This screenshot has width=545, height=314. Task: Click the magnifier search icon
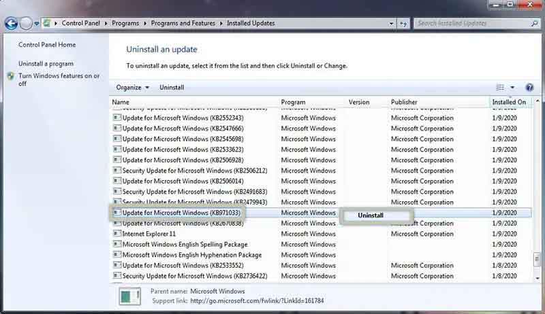(534, 24)
